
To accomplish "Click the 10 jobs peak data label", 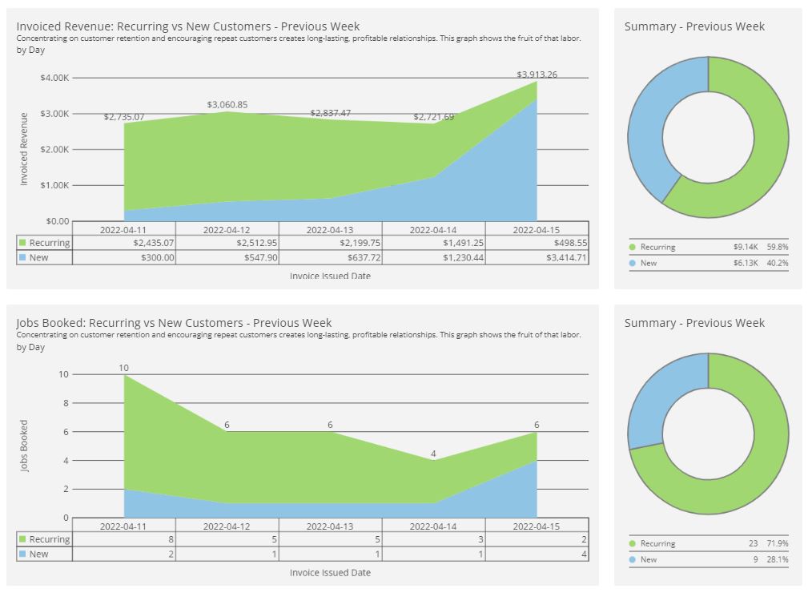I will [x=123, y=368].
